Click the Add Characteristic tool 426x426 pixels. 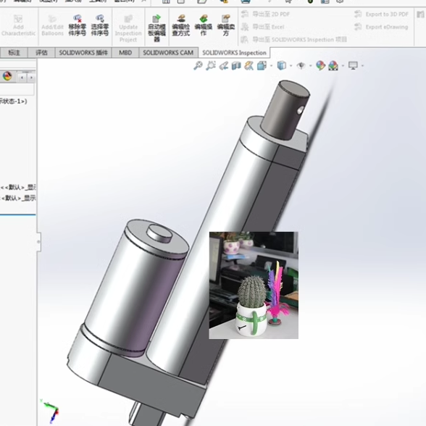[18, 26]
